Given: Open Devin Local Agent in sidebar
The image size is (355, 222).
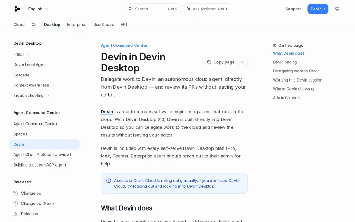Looking at the screenshot, I should click(x=30, y=65).
